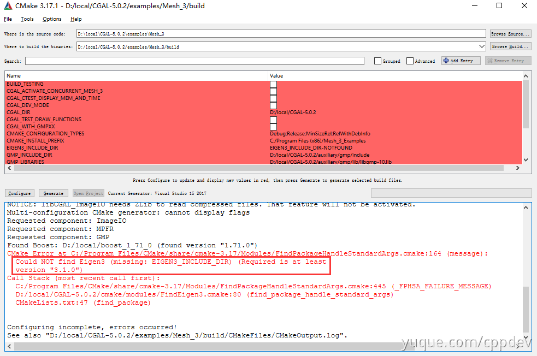
Task: Select CMAKE_CONFIGURATION_TYPES row name
Action: point(45,133)
